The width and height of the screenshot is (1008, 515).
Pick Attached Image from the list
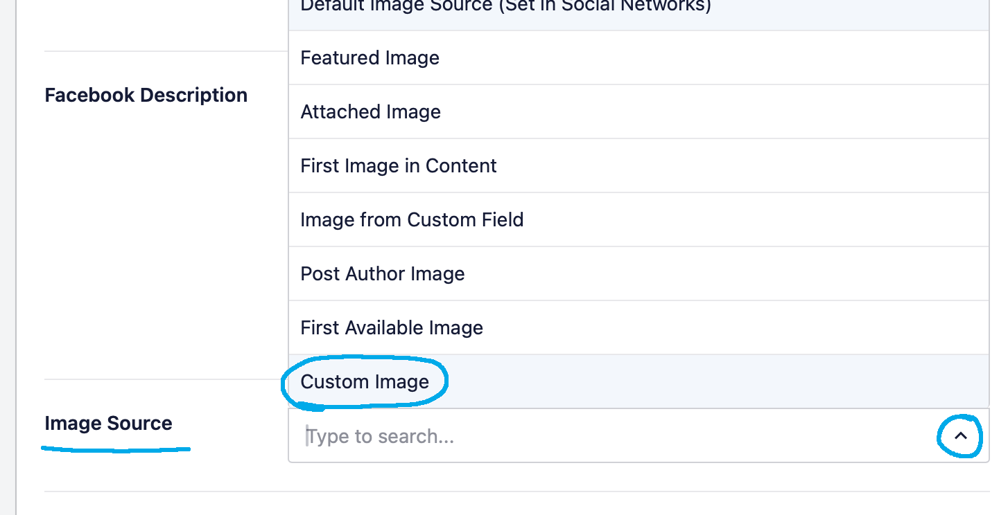pos(371,111)
